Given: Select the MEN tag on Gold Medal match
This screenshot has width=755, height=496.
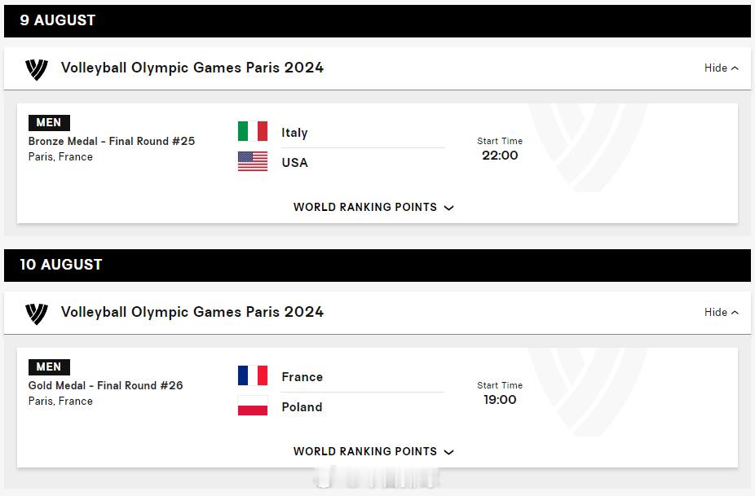Looking at the screenshot, I should point(49,367).
